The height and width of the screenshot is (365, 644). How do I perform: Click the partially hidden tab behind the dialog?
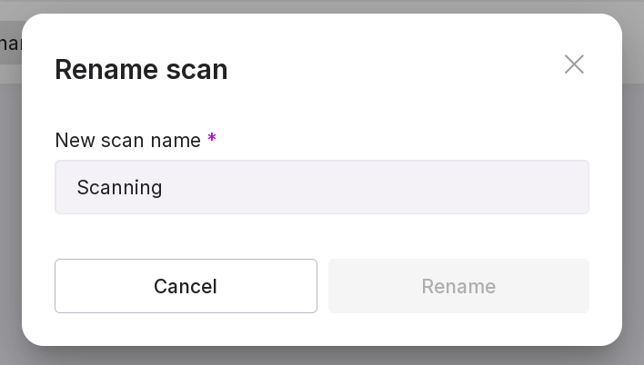pos(9,44)
